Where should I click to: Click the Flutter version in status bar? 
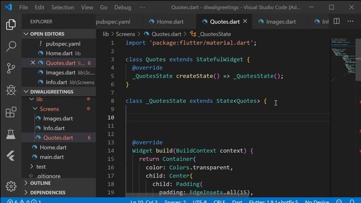[x=273, y=201]
